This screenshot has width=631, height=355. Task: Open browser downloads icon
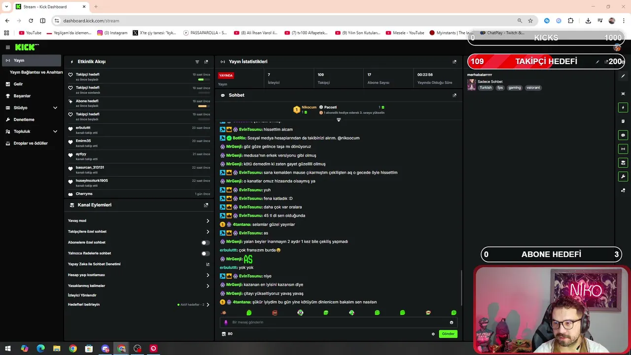tap(588, 21)
